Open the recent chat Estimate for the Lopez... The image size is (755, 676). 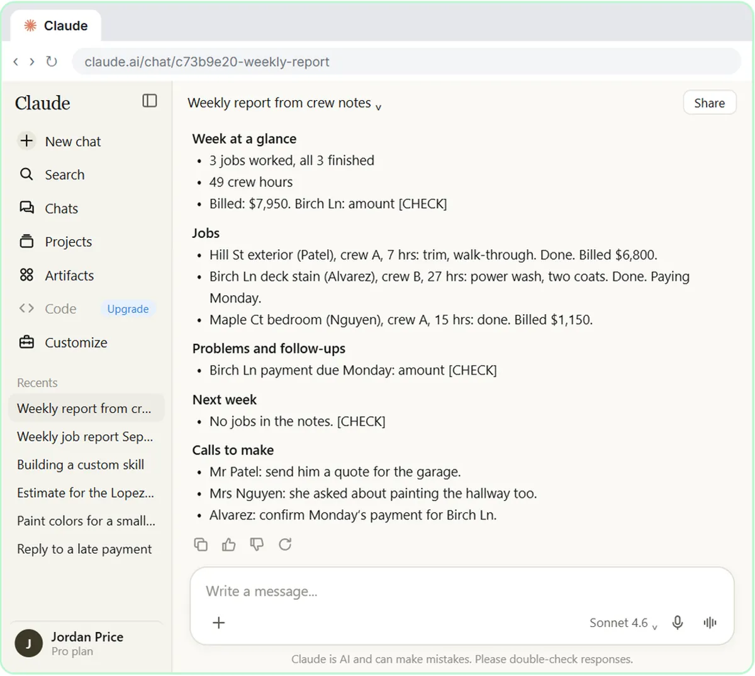pyautogui.click(x=86, y=493)
